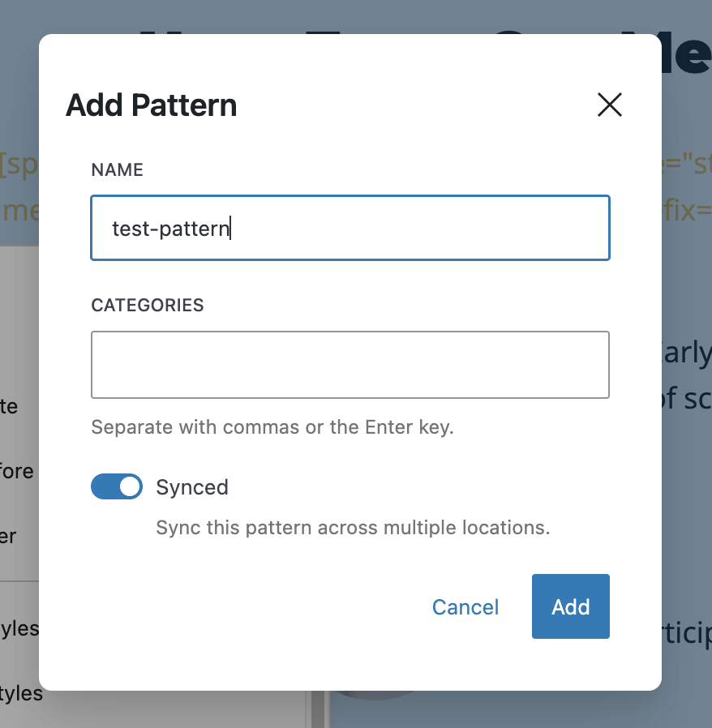
Task: Click the NAME field label
Action: (117, 170)
